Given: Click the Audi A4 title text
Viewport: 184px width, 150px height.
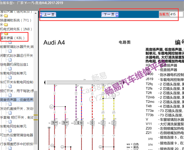Looking at the screenshot, I should coord(54,42).
